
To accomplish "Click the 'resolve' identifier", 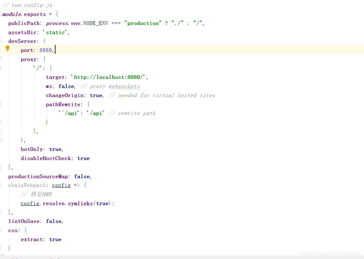I will pyautogui.click(x=54, y=203).
